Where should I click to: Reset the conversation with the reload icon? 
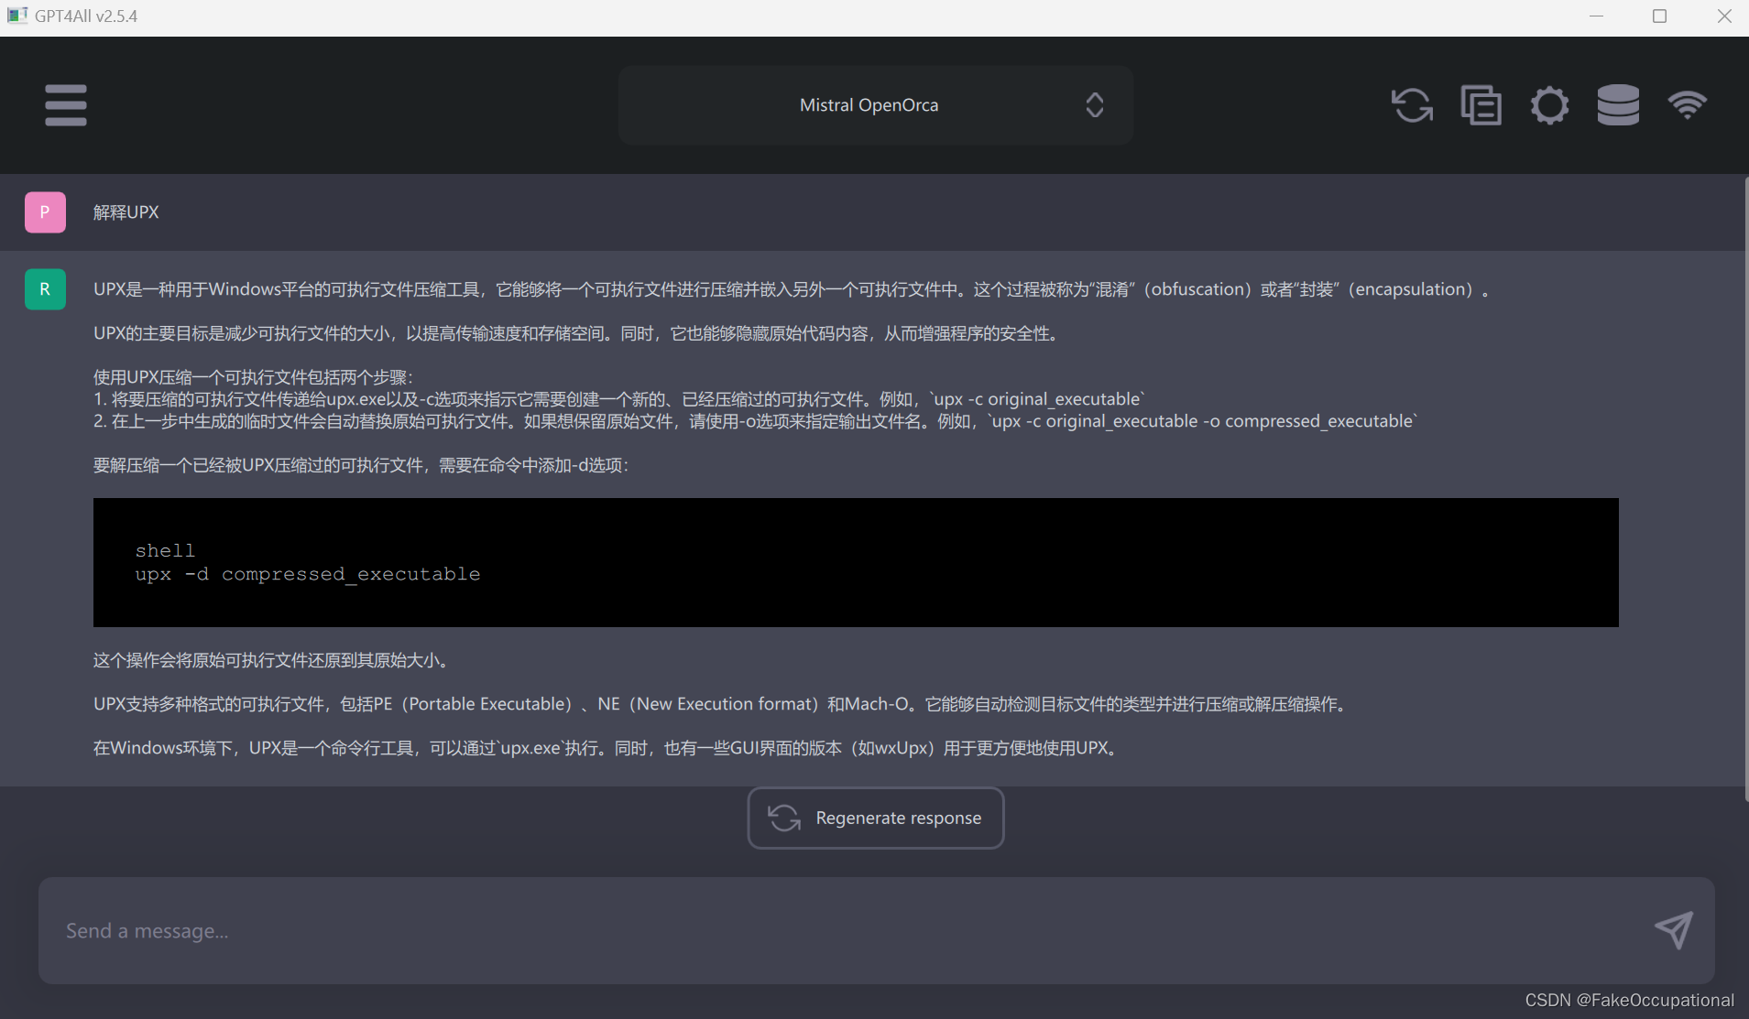[x=1412, y=105]
